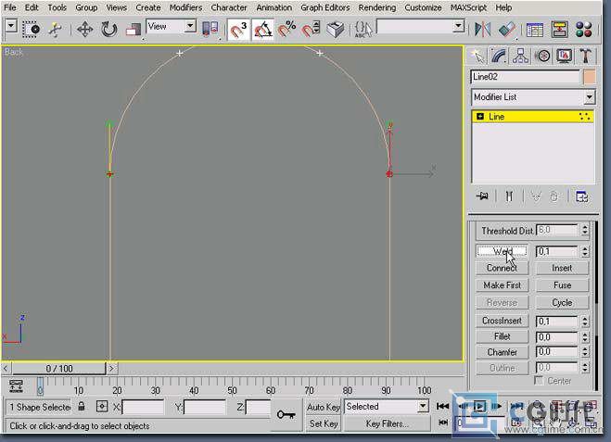Open the MAXScript menu
611x442 pixels.
(468, 7)
